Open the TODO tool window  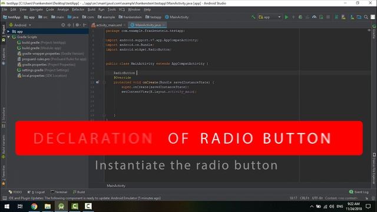point(15,192)
